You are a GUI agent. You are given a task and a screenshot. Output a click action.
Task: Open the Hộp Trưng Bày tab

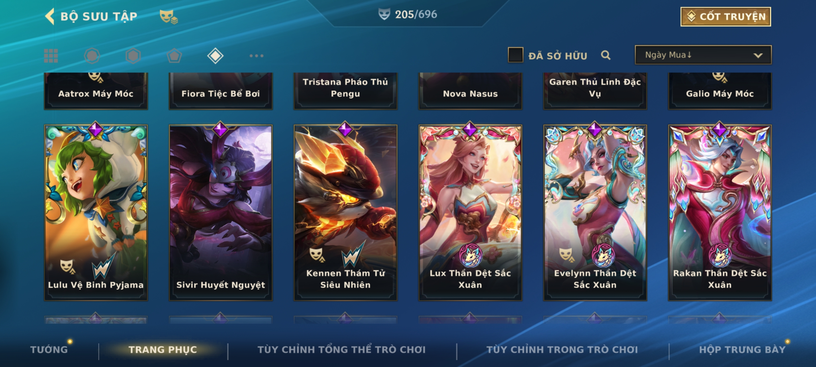click(742, 349)
